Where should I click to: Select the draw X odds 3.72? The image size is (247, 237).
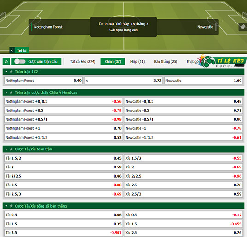[123, 81]
